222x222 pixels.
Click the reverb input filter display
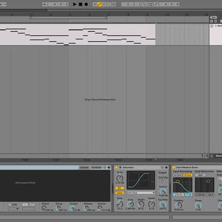tap(183, 185)
